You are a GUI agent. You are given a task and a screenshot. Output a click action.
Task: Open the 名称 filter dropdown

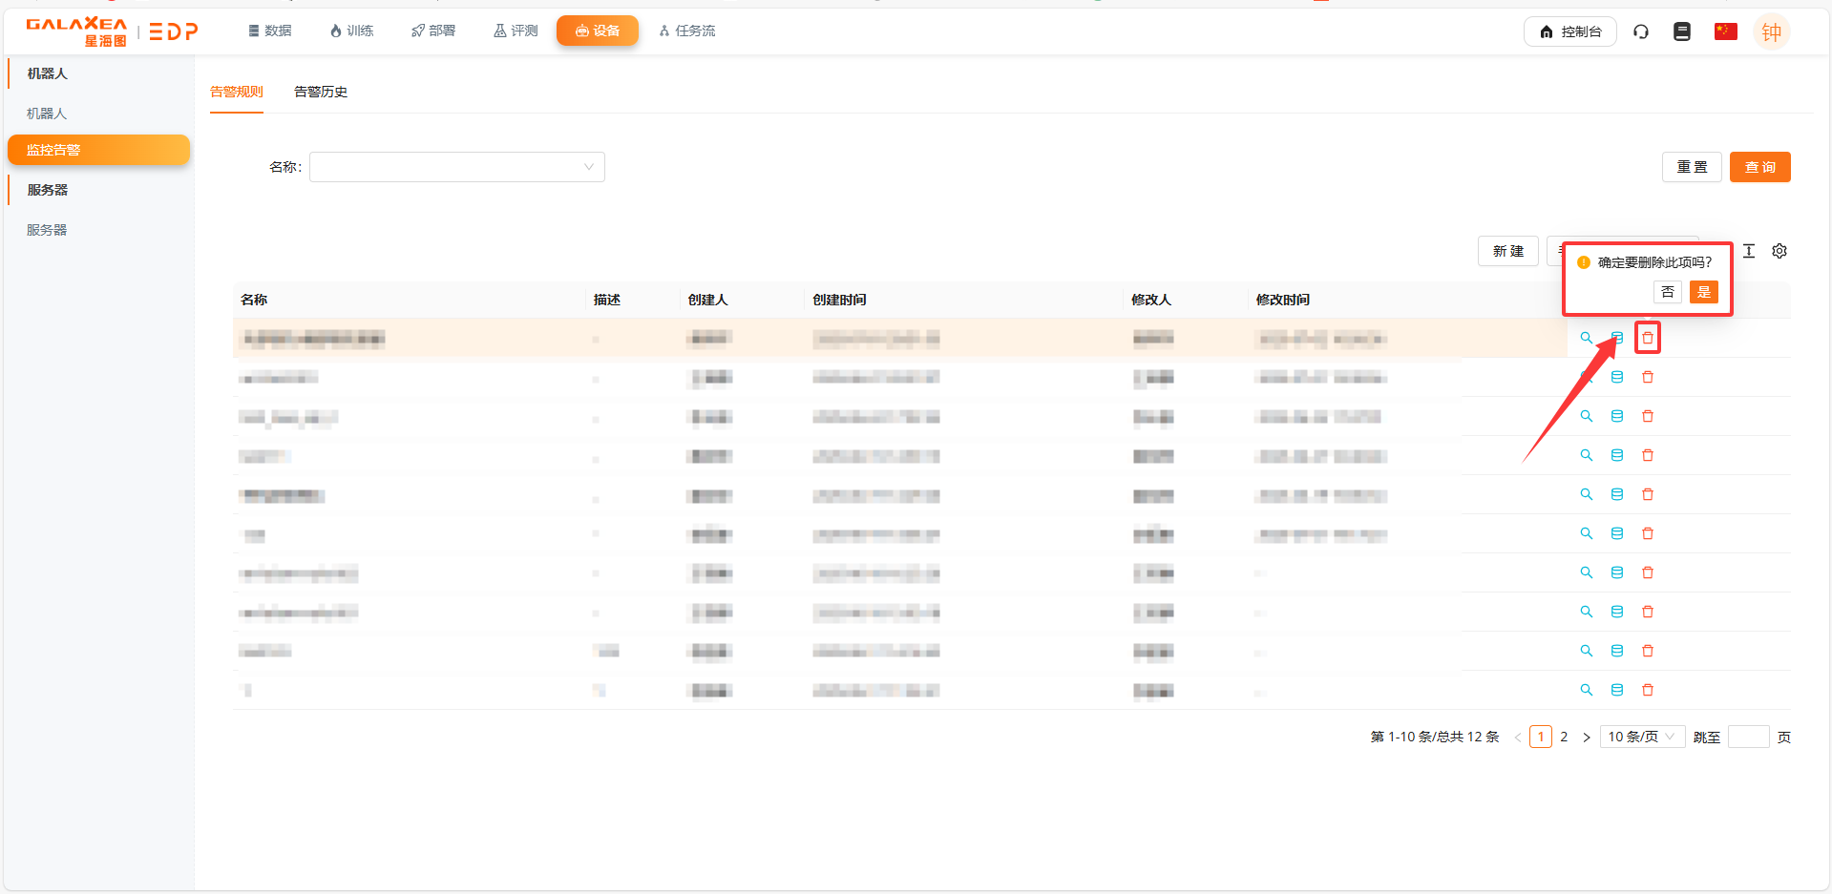click(x=456, y=167)
